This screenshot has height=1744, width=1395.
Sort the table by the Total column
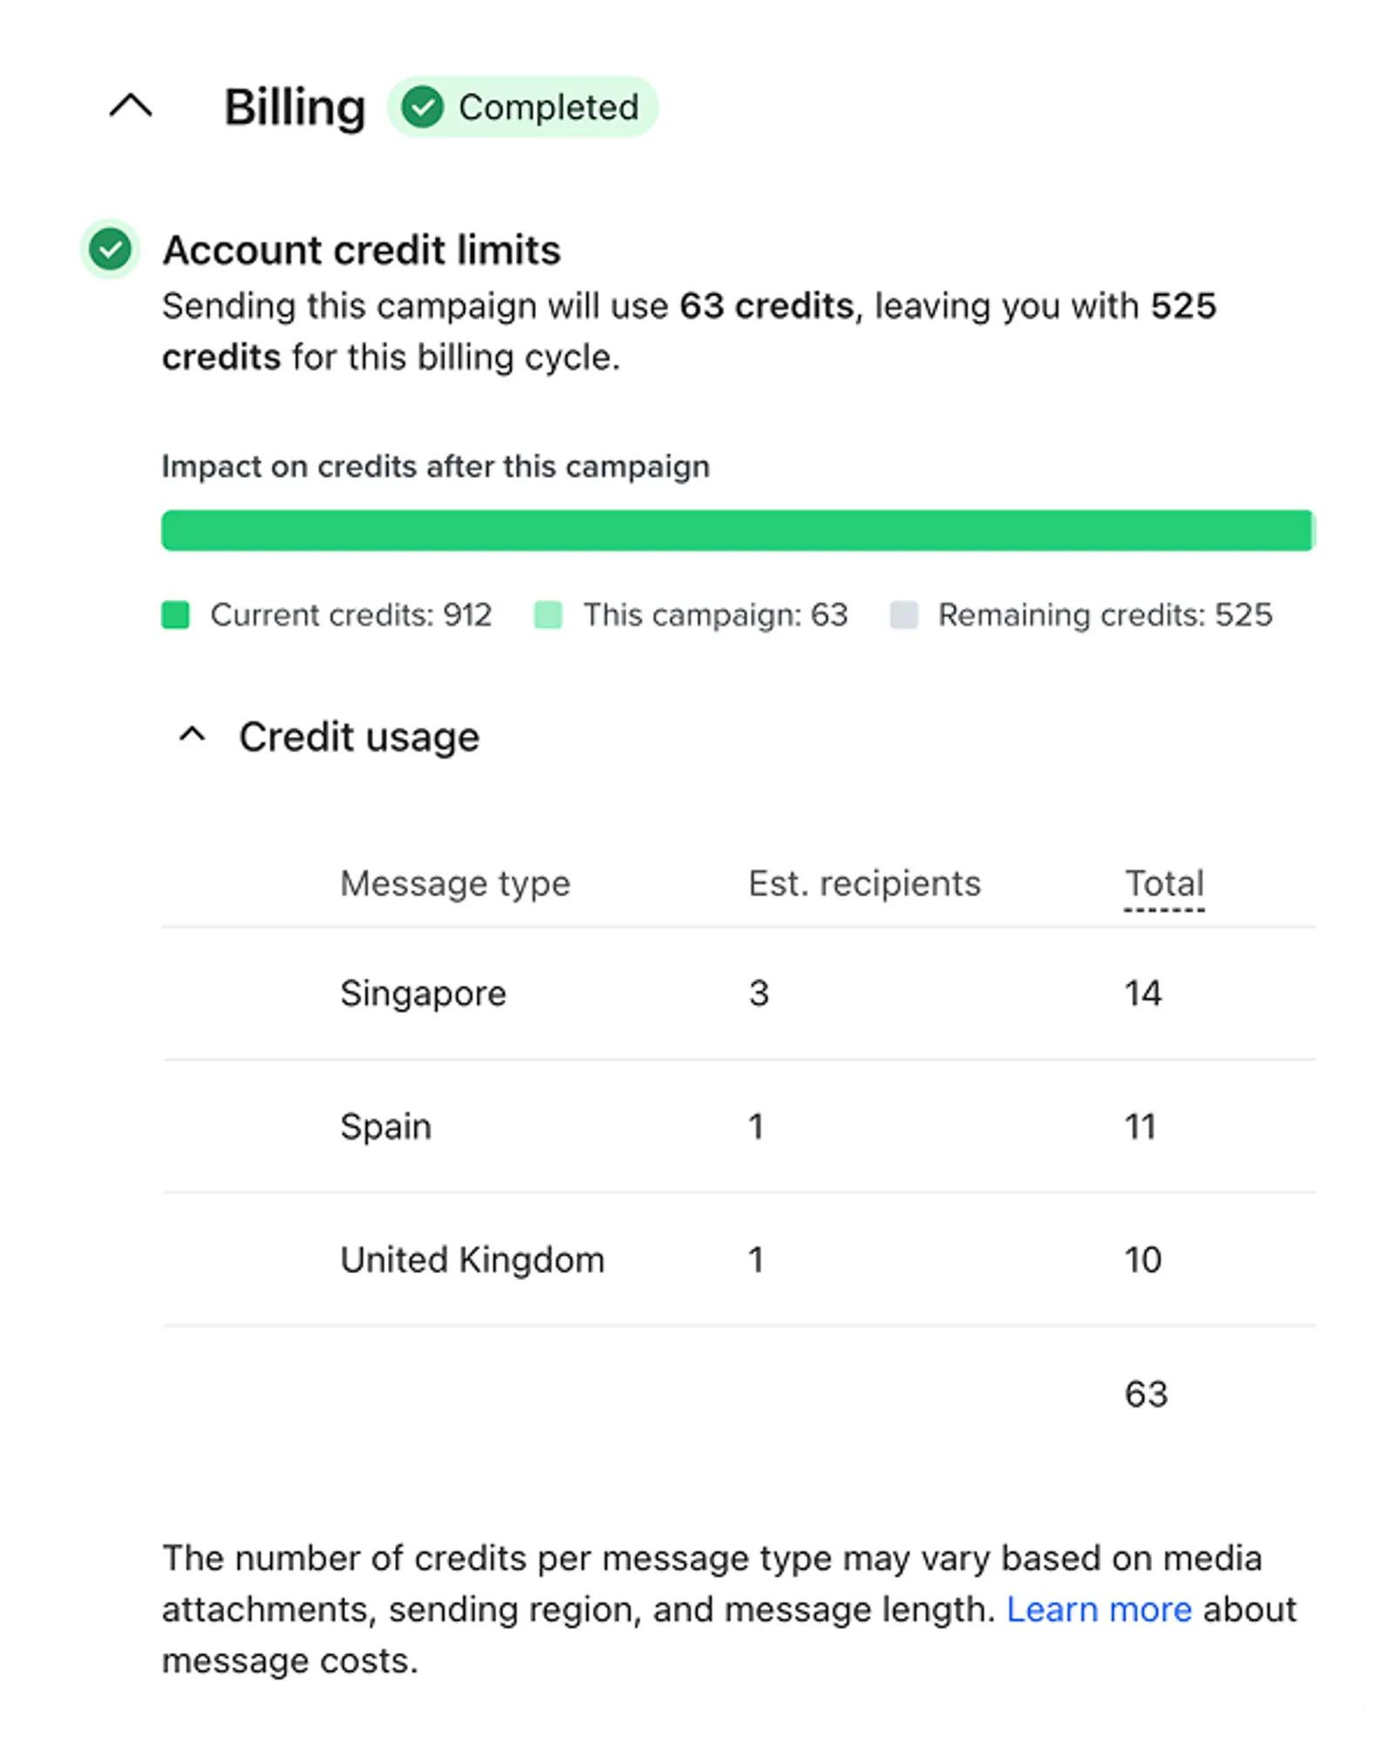point(1164,883)
